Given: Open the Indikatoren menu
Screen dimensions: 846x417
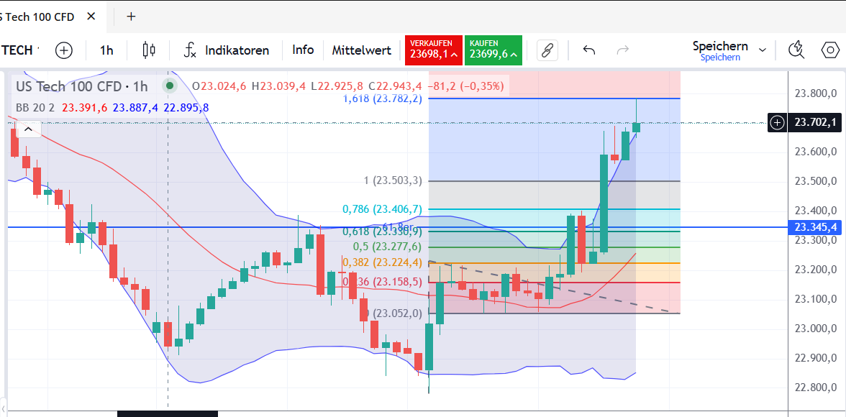Looking at the screenshot, I should [x=227, y=50].
